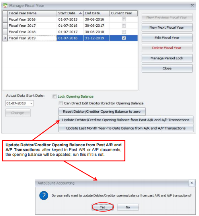This screenshot has width=199, height=216.
Task: Close the AutoCount Accounting dialog
Action: click(191, 183)
